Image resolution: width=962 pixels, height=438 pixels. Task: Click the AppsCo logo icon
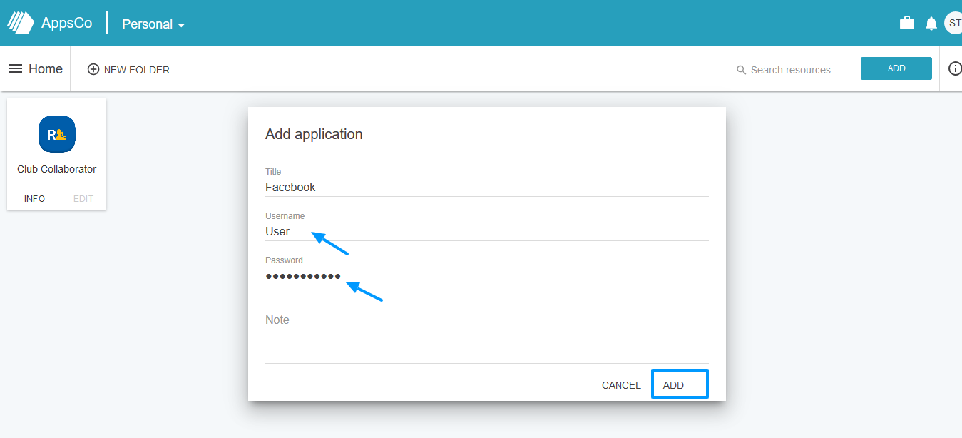tap(21, 23)
